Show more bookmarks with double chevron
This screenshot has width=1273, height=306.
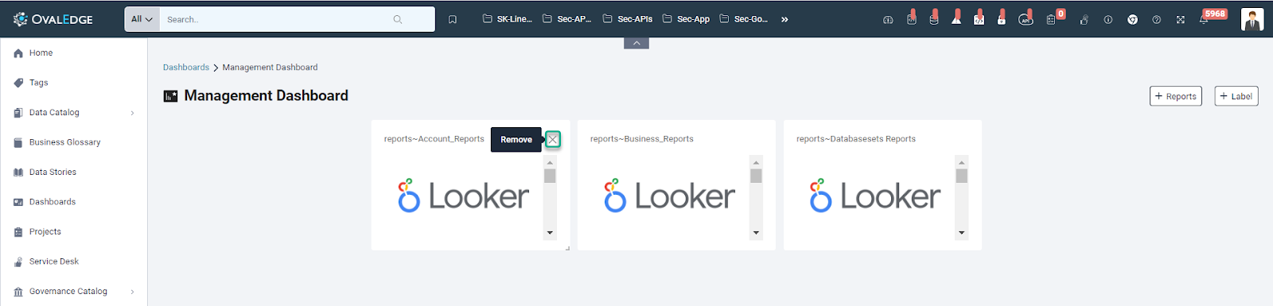click(784, 19)
